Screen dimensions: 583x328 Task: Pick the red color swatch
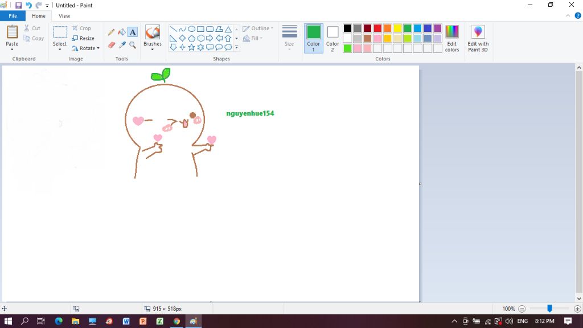point(377,28)
